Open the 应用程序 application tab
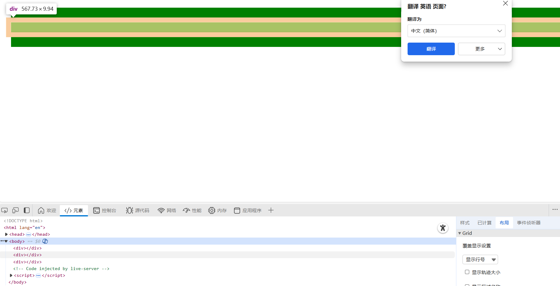The height and width of the screenshot is (286, 560). (248, 211)
